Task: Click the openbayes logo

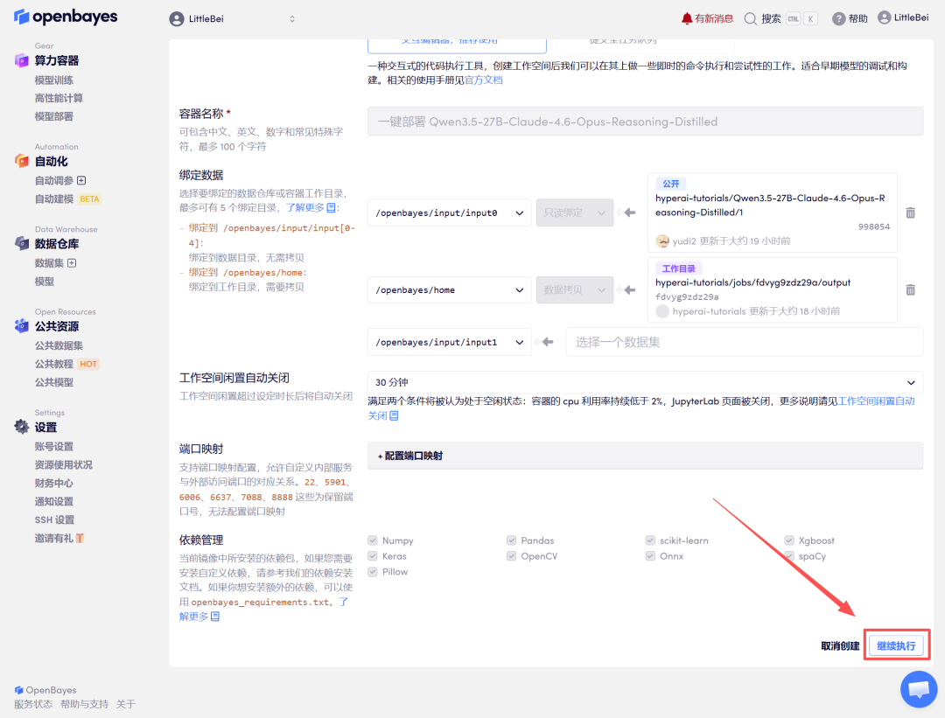Action: [x=66, y=17]
